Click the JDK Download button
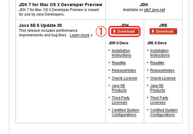 [125, 32]
